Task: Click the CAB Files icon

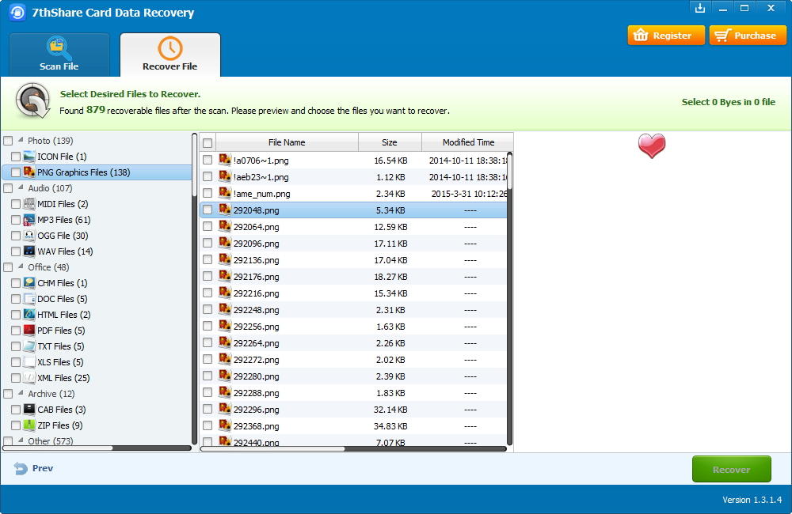Action: click(x=29, y=409)
